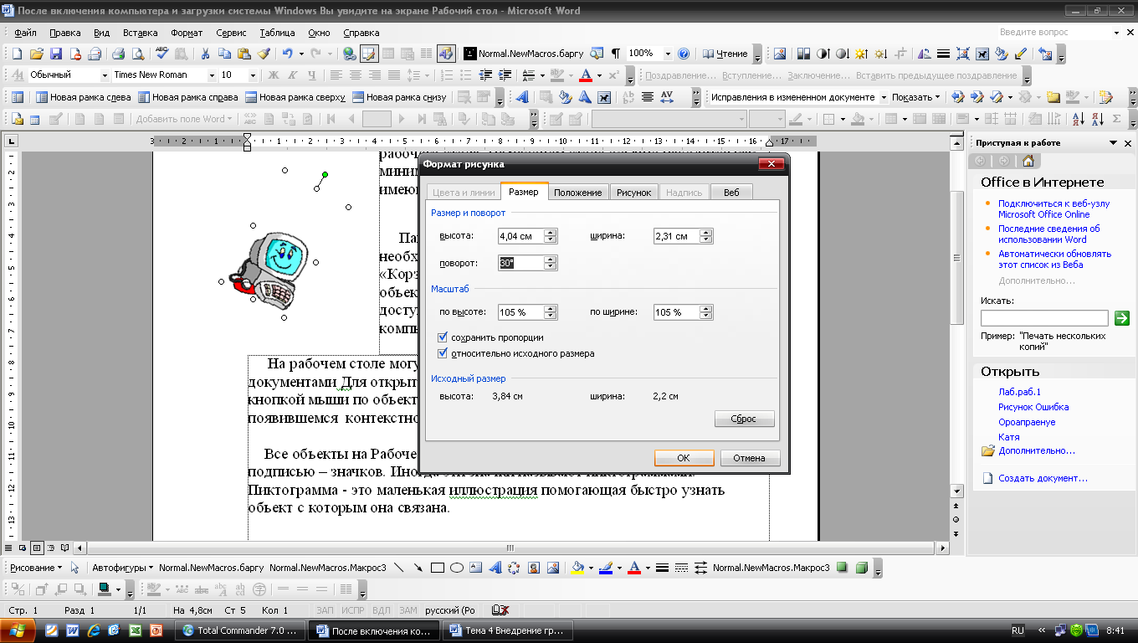1138x643 pixels.
Task: Switch to the 'Положение' tab
Action: point(577,193)
